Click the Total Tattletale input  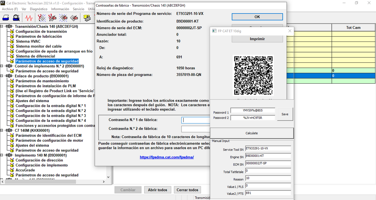point(268,171)
